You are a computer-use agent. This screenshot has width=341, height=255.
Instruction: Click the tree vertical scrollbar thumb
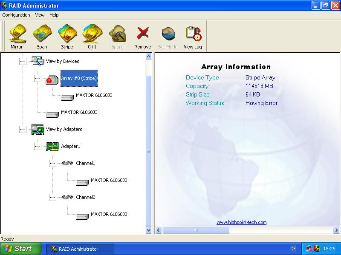(x=148, y=151)
